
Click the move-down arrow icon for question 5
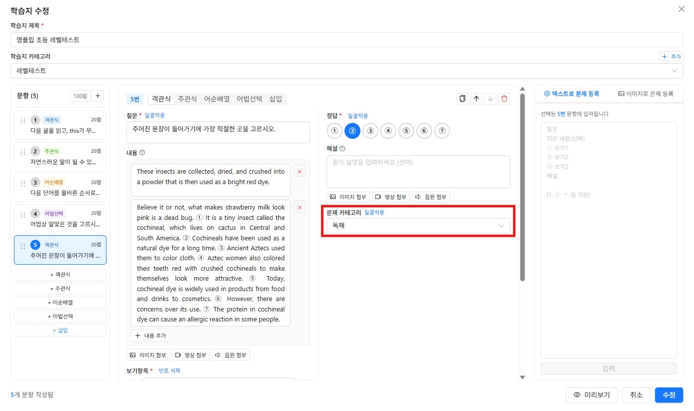[490, 99]
